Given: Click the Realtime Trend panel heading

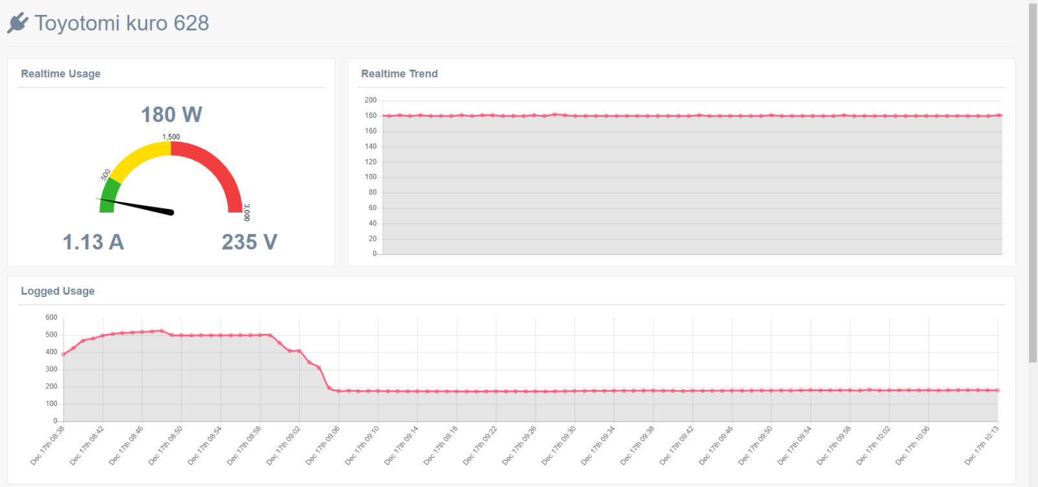Looking at the screenshot, I should click(x=400, y=74).
